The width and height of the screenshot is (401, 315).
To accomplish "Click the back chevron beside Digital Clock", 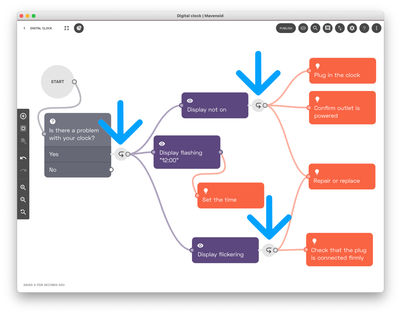I will pos(24,28).
